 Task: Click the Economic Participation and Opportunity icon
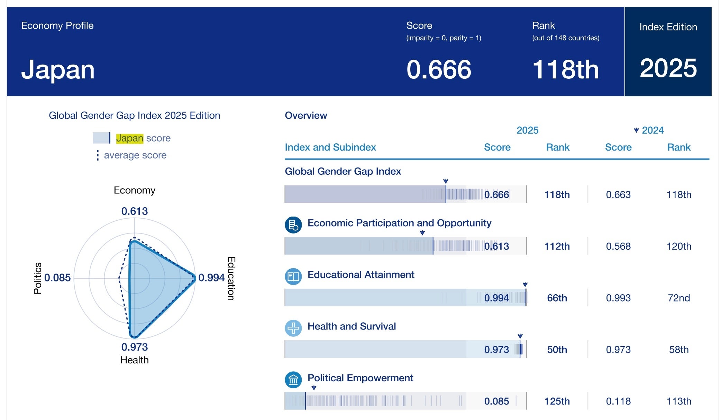293,225
